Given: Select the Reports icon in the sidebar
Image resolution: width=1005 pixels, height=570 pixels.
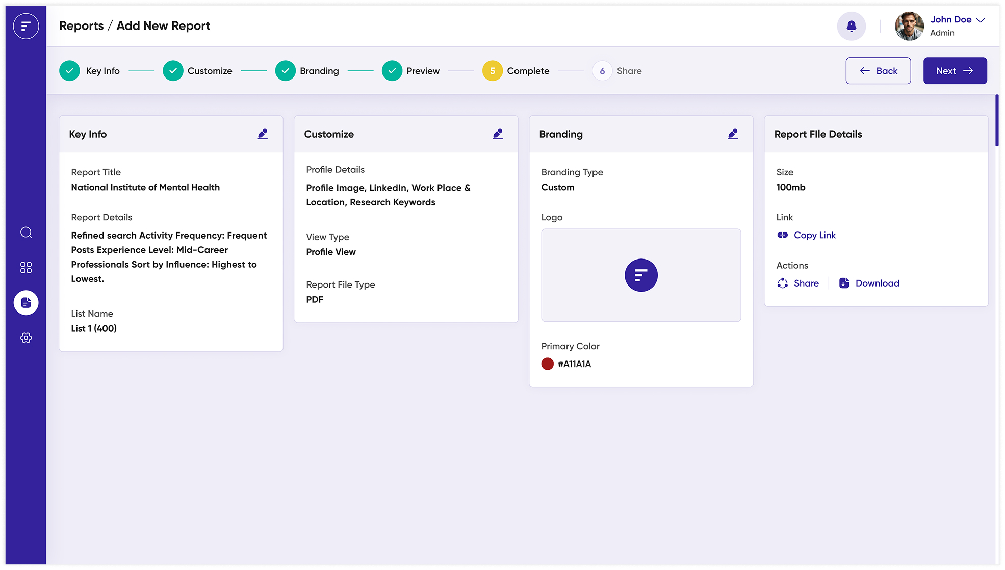Looking at the screenshot, I should point(25,302).
